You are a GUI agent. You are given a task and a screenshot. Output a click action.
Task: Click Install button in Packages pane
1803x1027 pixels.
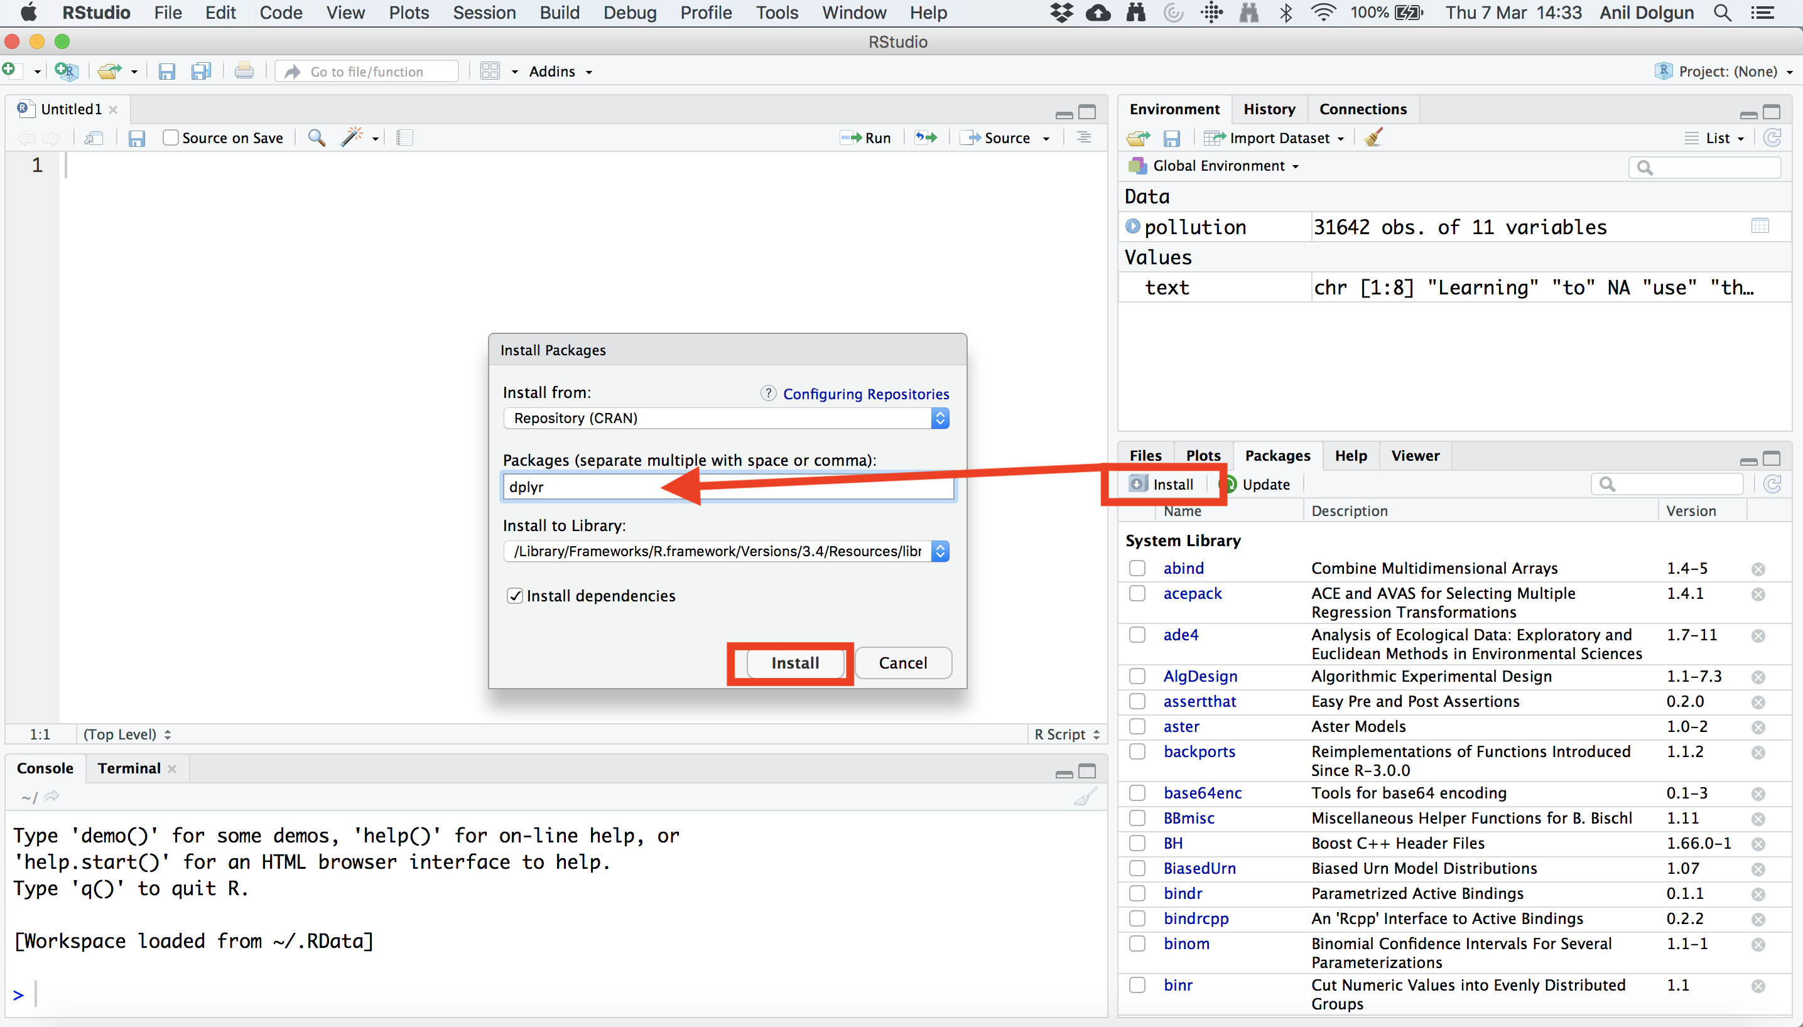click(1162, 485)
